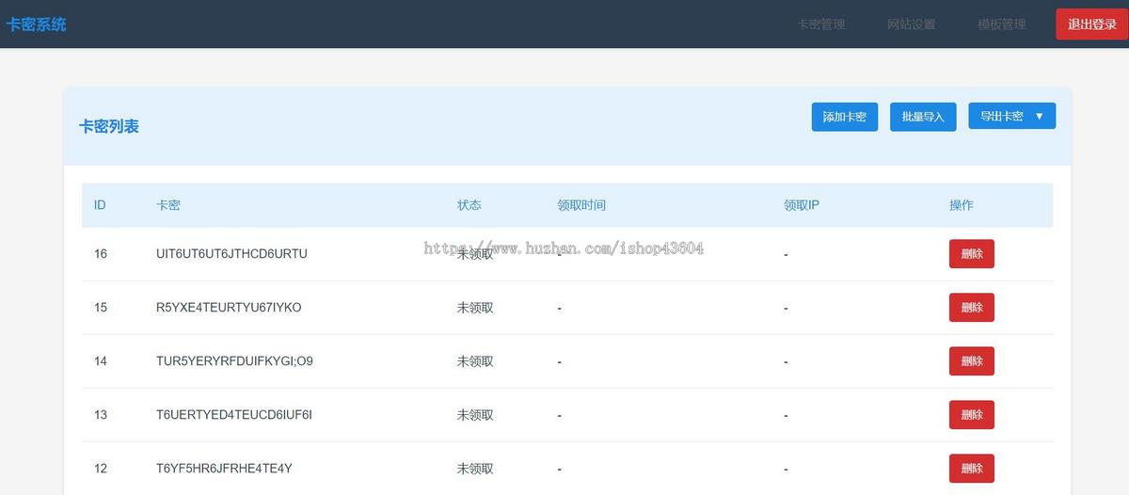Screen dimensions: 1129x495
Task: Delete card row with ID 15
Action: [x=971, y=308]
